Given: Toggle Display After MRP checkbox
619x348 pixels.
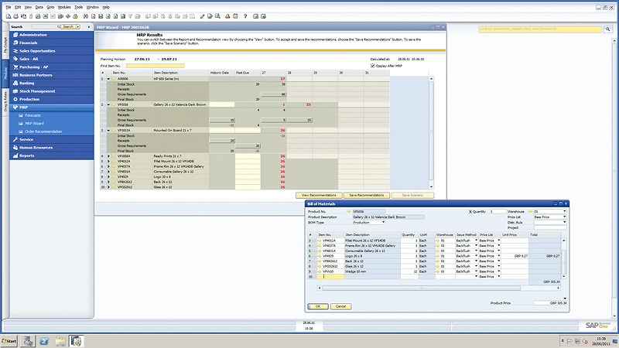Looking at the screenshot, I should click(373, 66).
